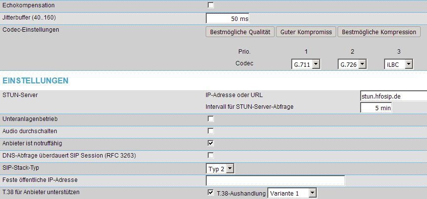Click the dropdown arrow of the G.711 codec
Image resolution: width=427 pixels, height=199 pixels.
(x=316, y=64)
